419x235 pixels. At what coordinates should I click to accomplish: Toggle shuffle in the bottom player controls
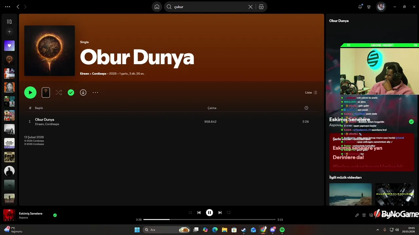click(190, 212)
